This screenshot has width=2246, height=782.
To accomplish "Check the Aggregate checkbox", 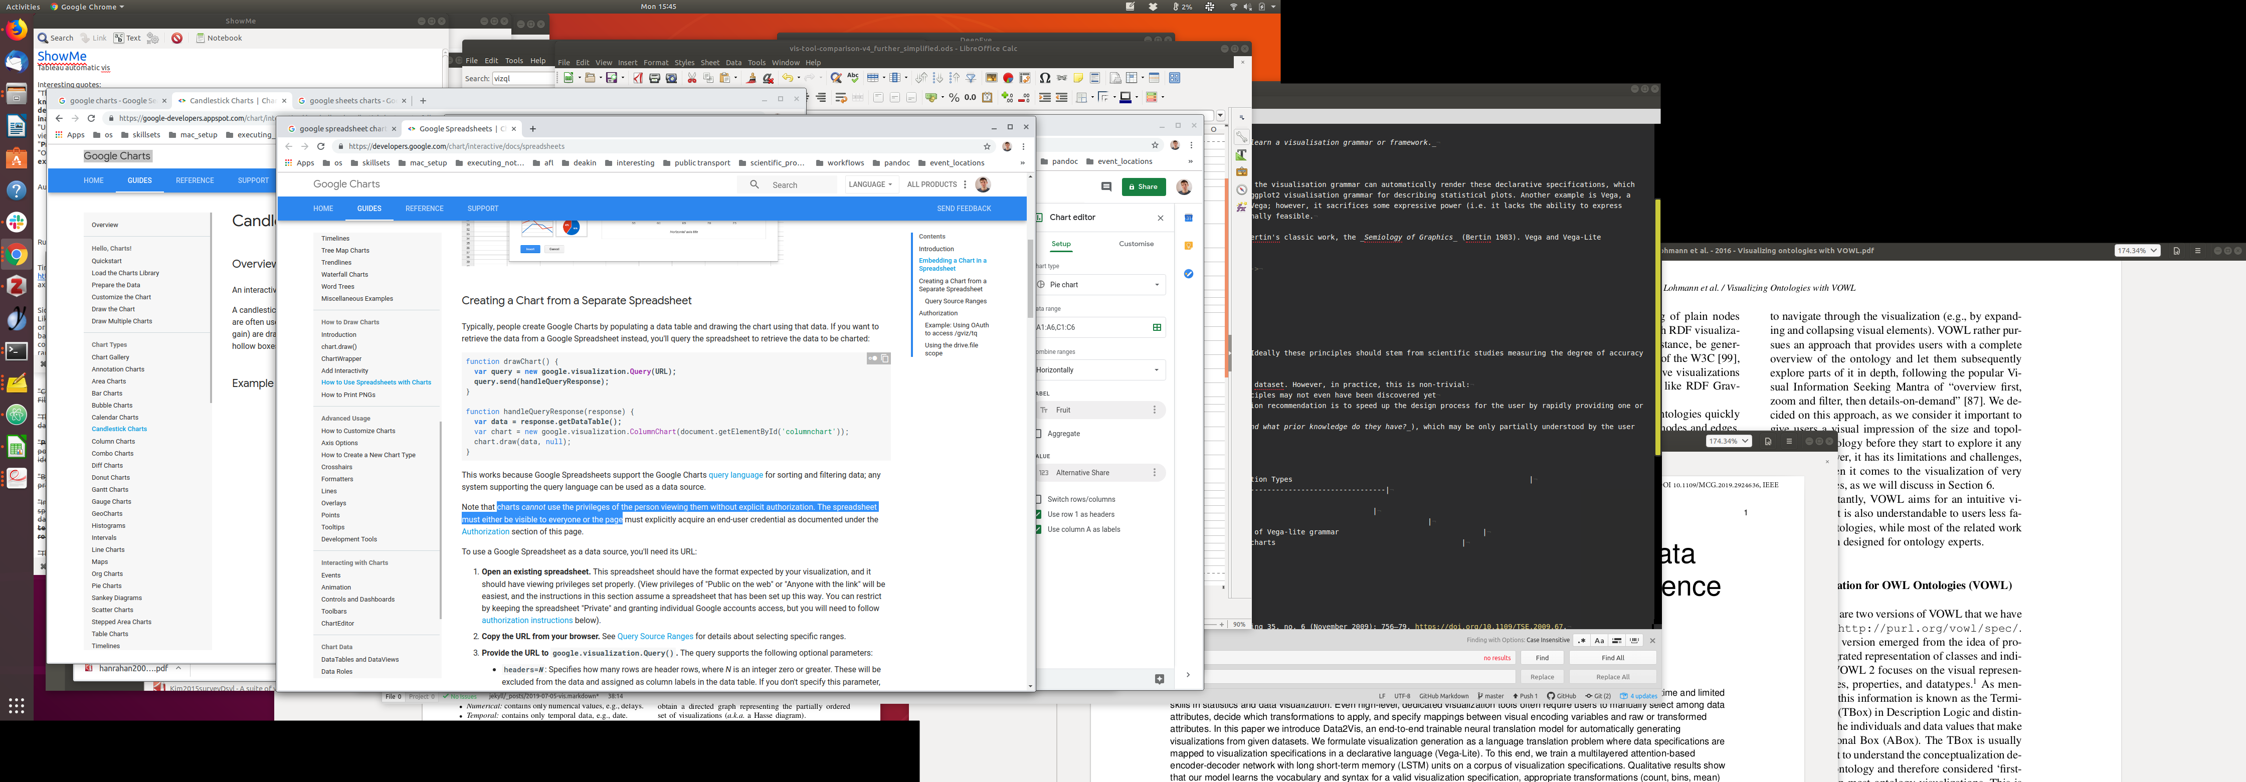I will coord(1038,433).
